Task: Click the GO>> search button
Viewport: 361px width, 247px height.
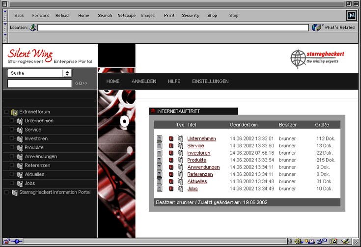Action: tap(81, 83)
